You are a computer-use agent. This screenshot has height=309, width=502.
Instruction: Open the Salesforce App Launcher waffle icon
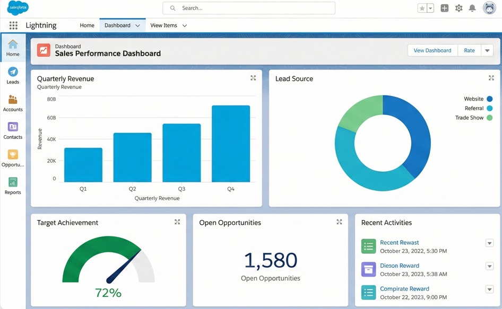[x=12, y=25]
